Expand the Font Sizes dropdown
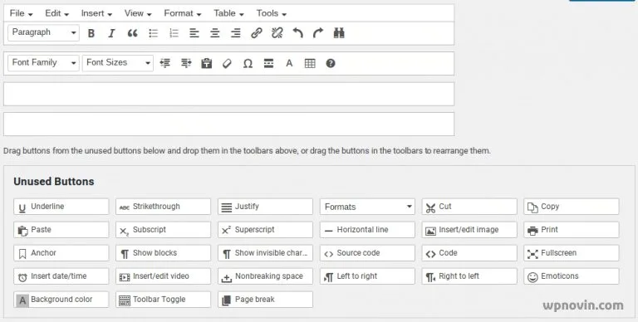 click(x=118, y=63)
